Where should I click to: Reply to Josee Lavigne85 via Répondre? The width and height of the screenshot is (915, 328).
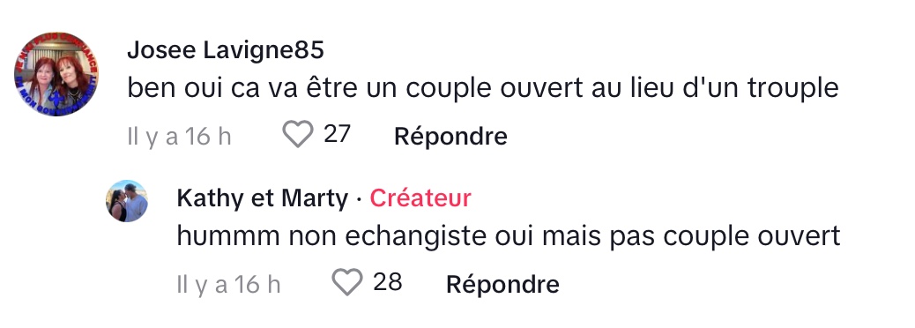point(450,136)
